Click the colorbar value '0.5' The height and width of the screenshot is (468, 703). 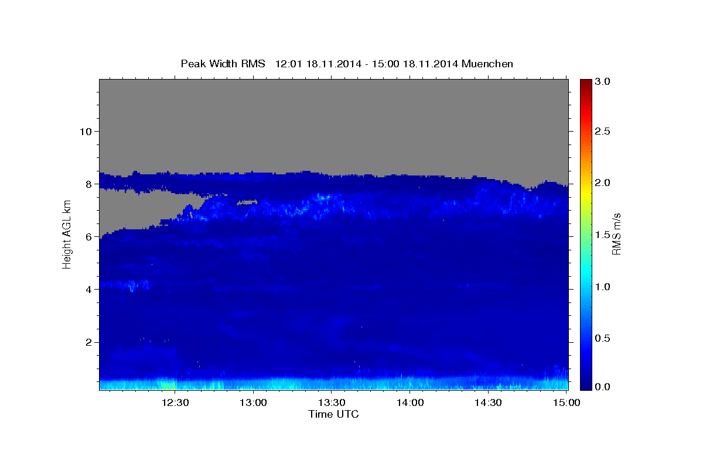coord(603,338)
